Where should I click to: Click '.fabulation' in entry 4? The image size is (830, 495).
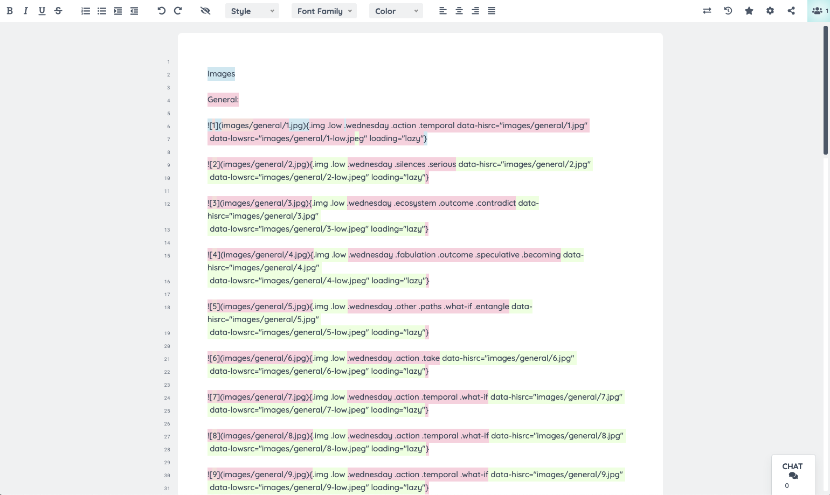pos(416,255)
